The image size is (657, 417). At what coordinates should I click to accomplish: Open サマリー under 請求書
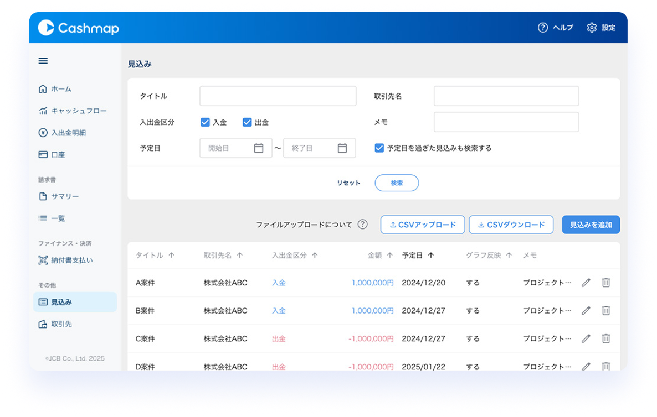click(x=59, y=196)
